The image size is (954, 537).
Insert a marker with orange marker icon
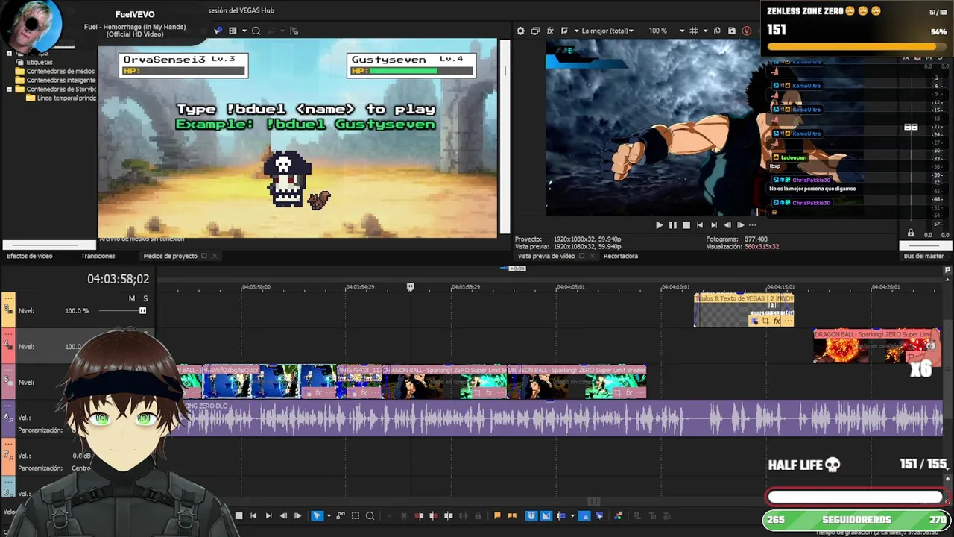click(497, 515)
